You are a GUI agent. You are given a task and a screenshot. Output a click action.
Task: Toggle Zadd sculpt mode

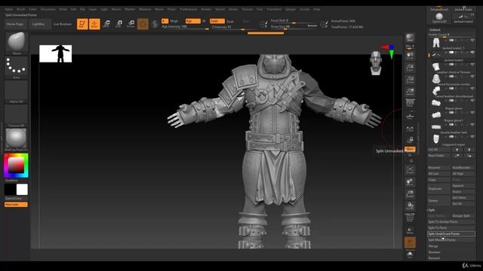point(217,21)
